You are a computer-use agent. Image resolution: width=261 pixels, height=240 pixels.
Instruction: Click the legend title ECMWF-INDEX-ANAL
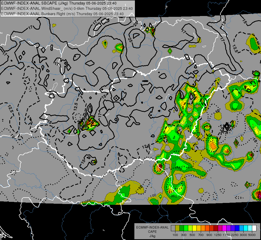(x=152, y=227)
